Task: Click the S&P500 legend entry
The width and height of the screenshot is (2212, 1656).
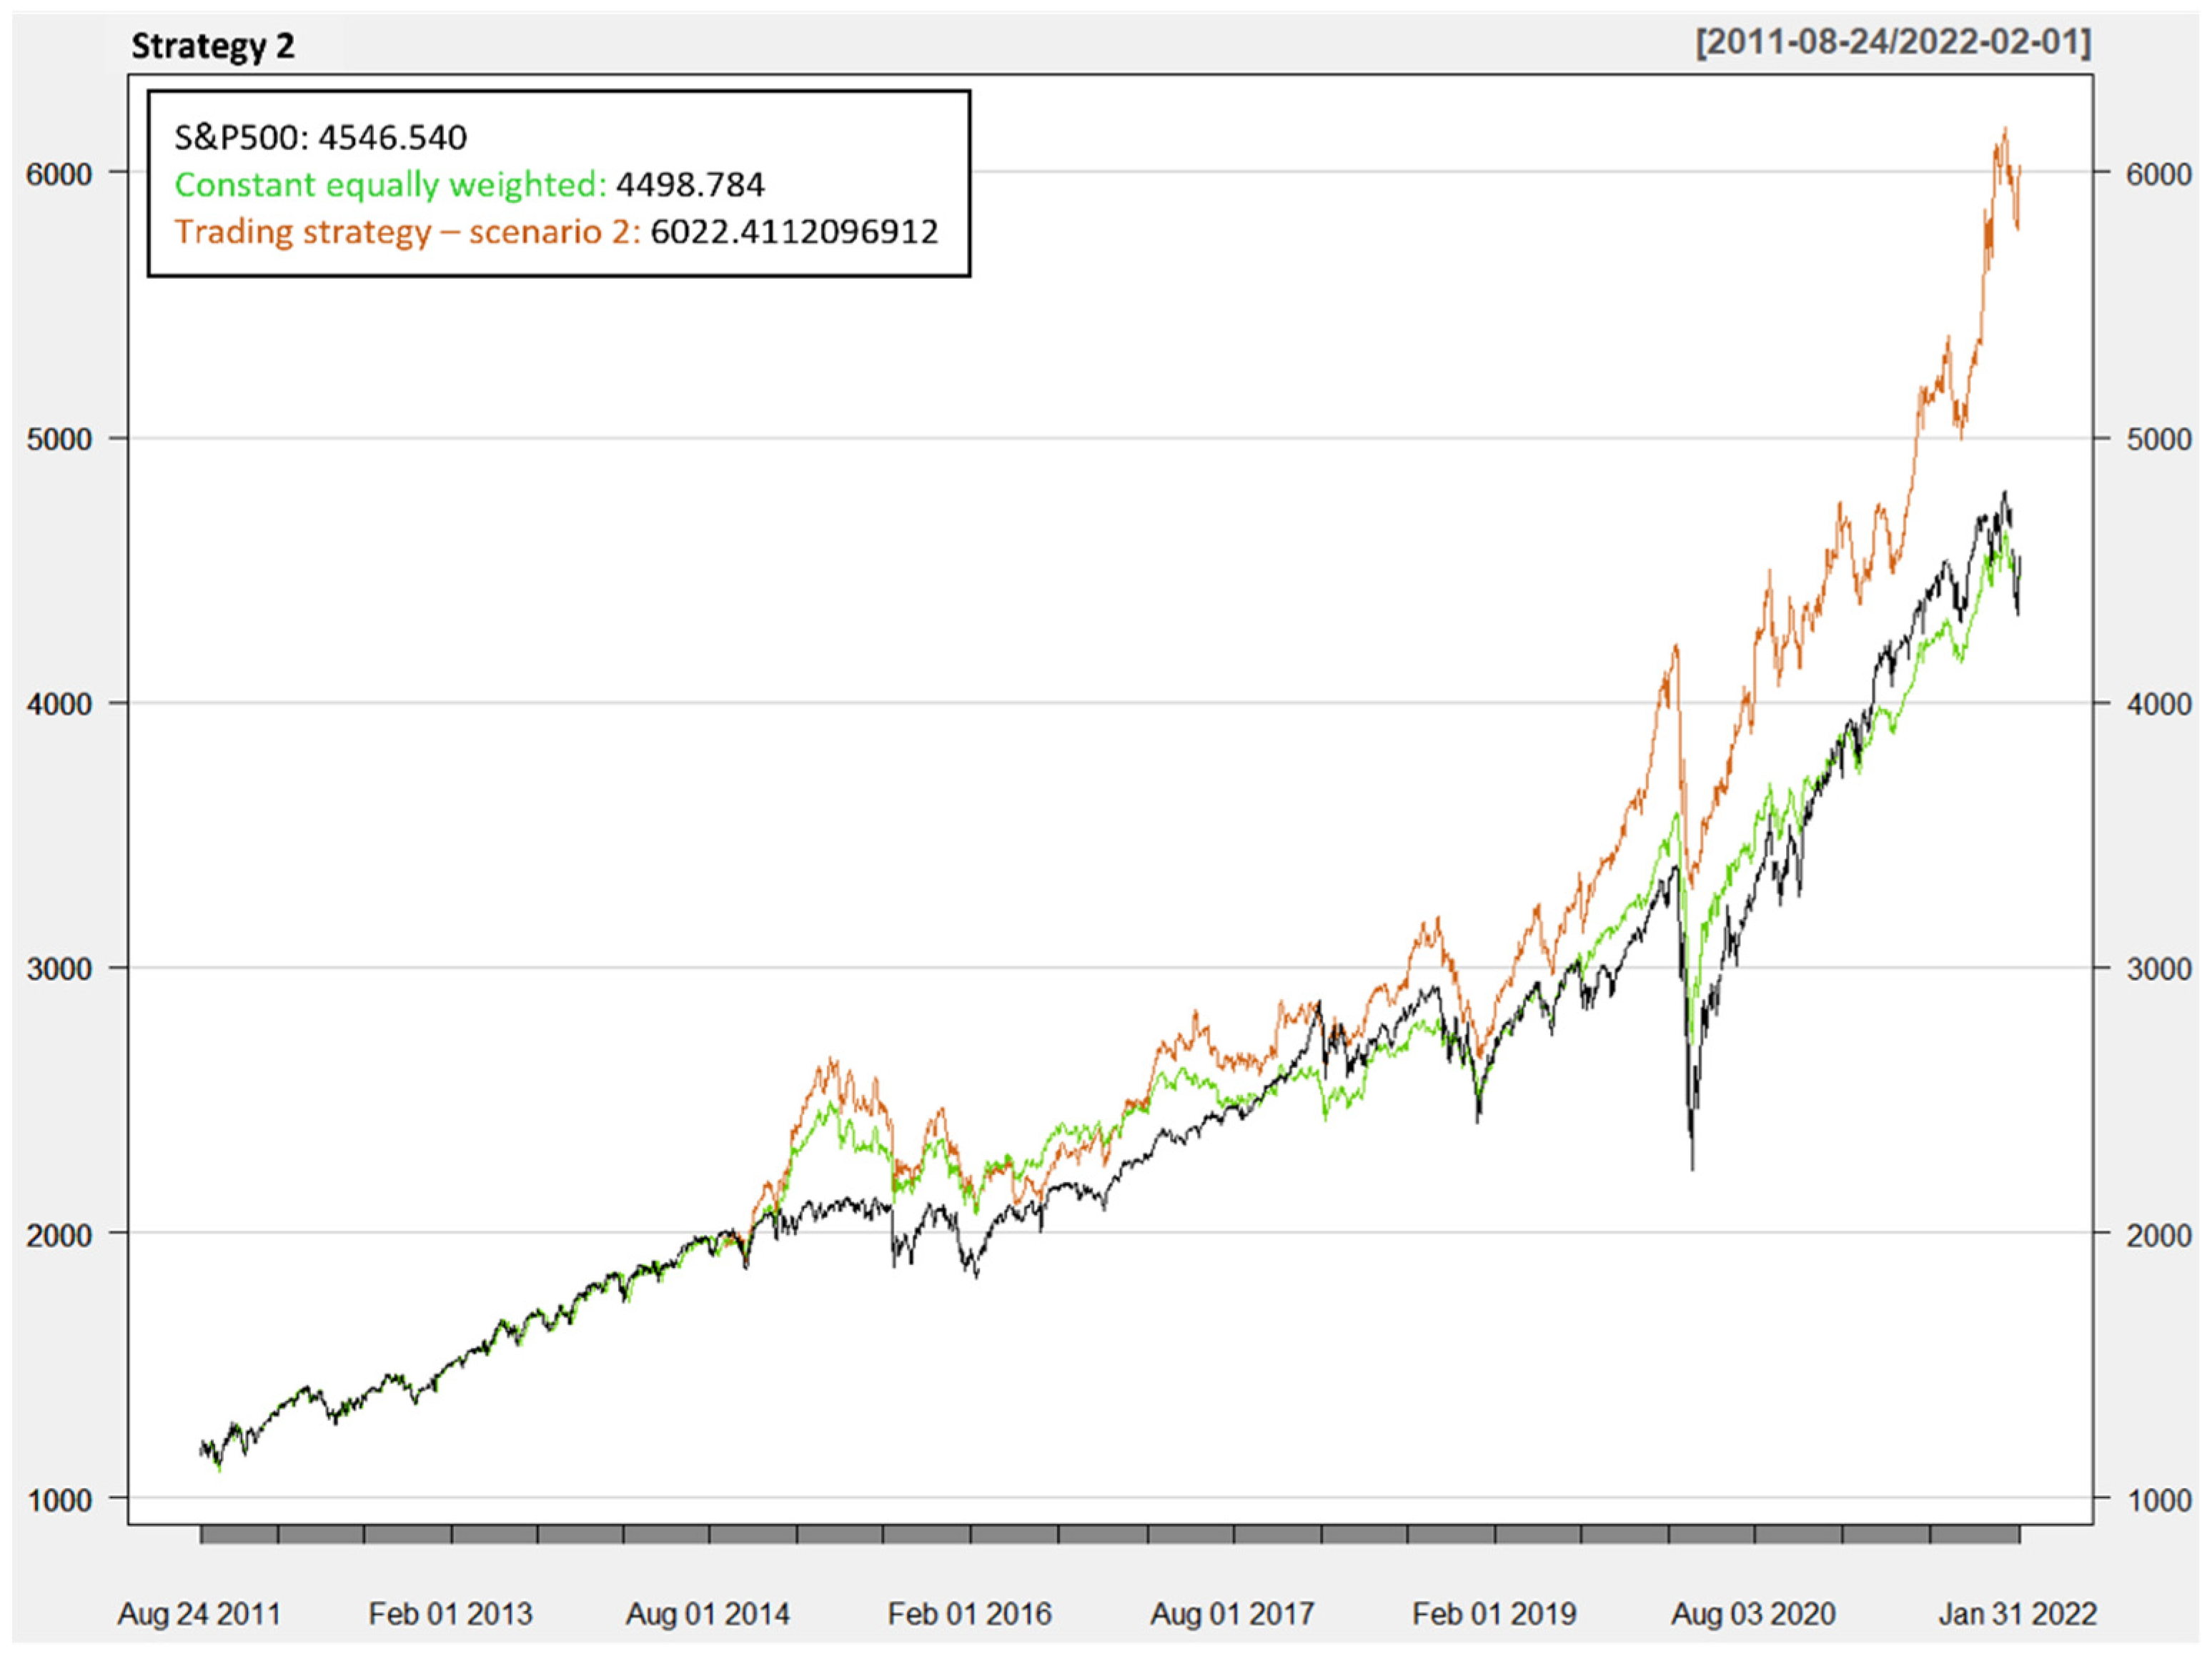Action: pyautogui.click(x=320, y=137)
